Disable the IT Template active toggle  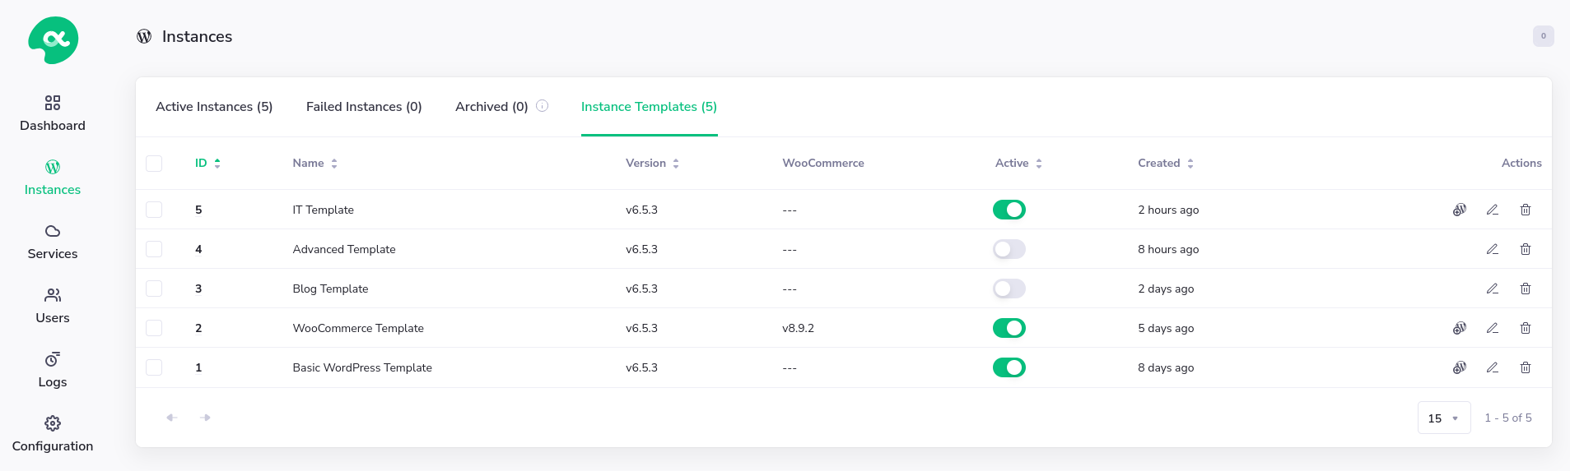coord(1009,210)
